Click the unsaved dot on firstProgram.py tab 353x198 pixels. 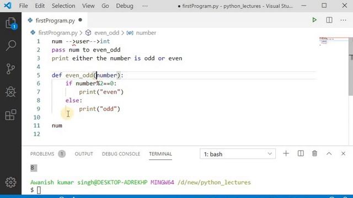(x=80, y=20)
